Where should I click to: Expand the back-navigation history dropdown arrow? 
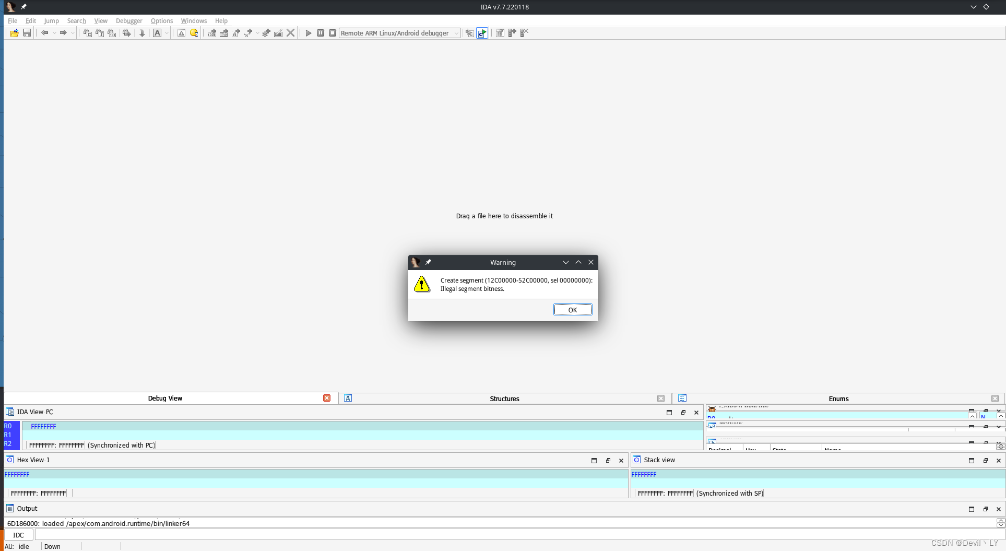tap(54, 33)
